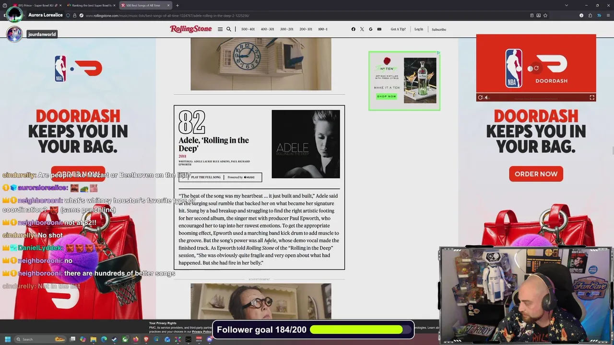Open Rolling Stone's X (Twitter) icon

click(362, 29)
